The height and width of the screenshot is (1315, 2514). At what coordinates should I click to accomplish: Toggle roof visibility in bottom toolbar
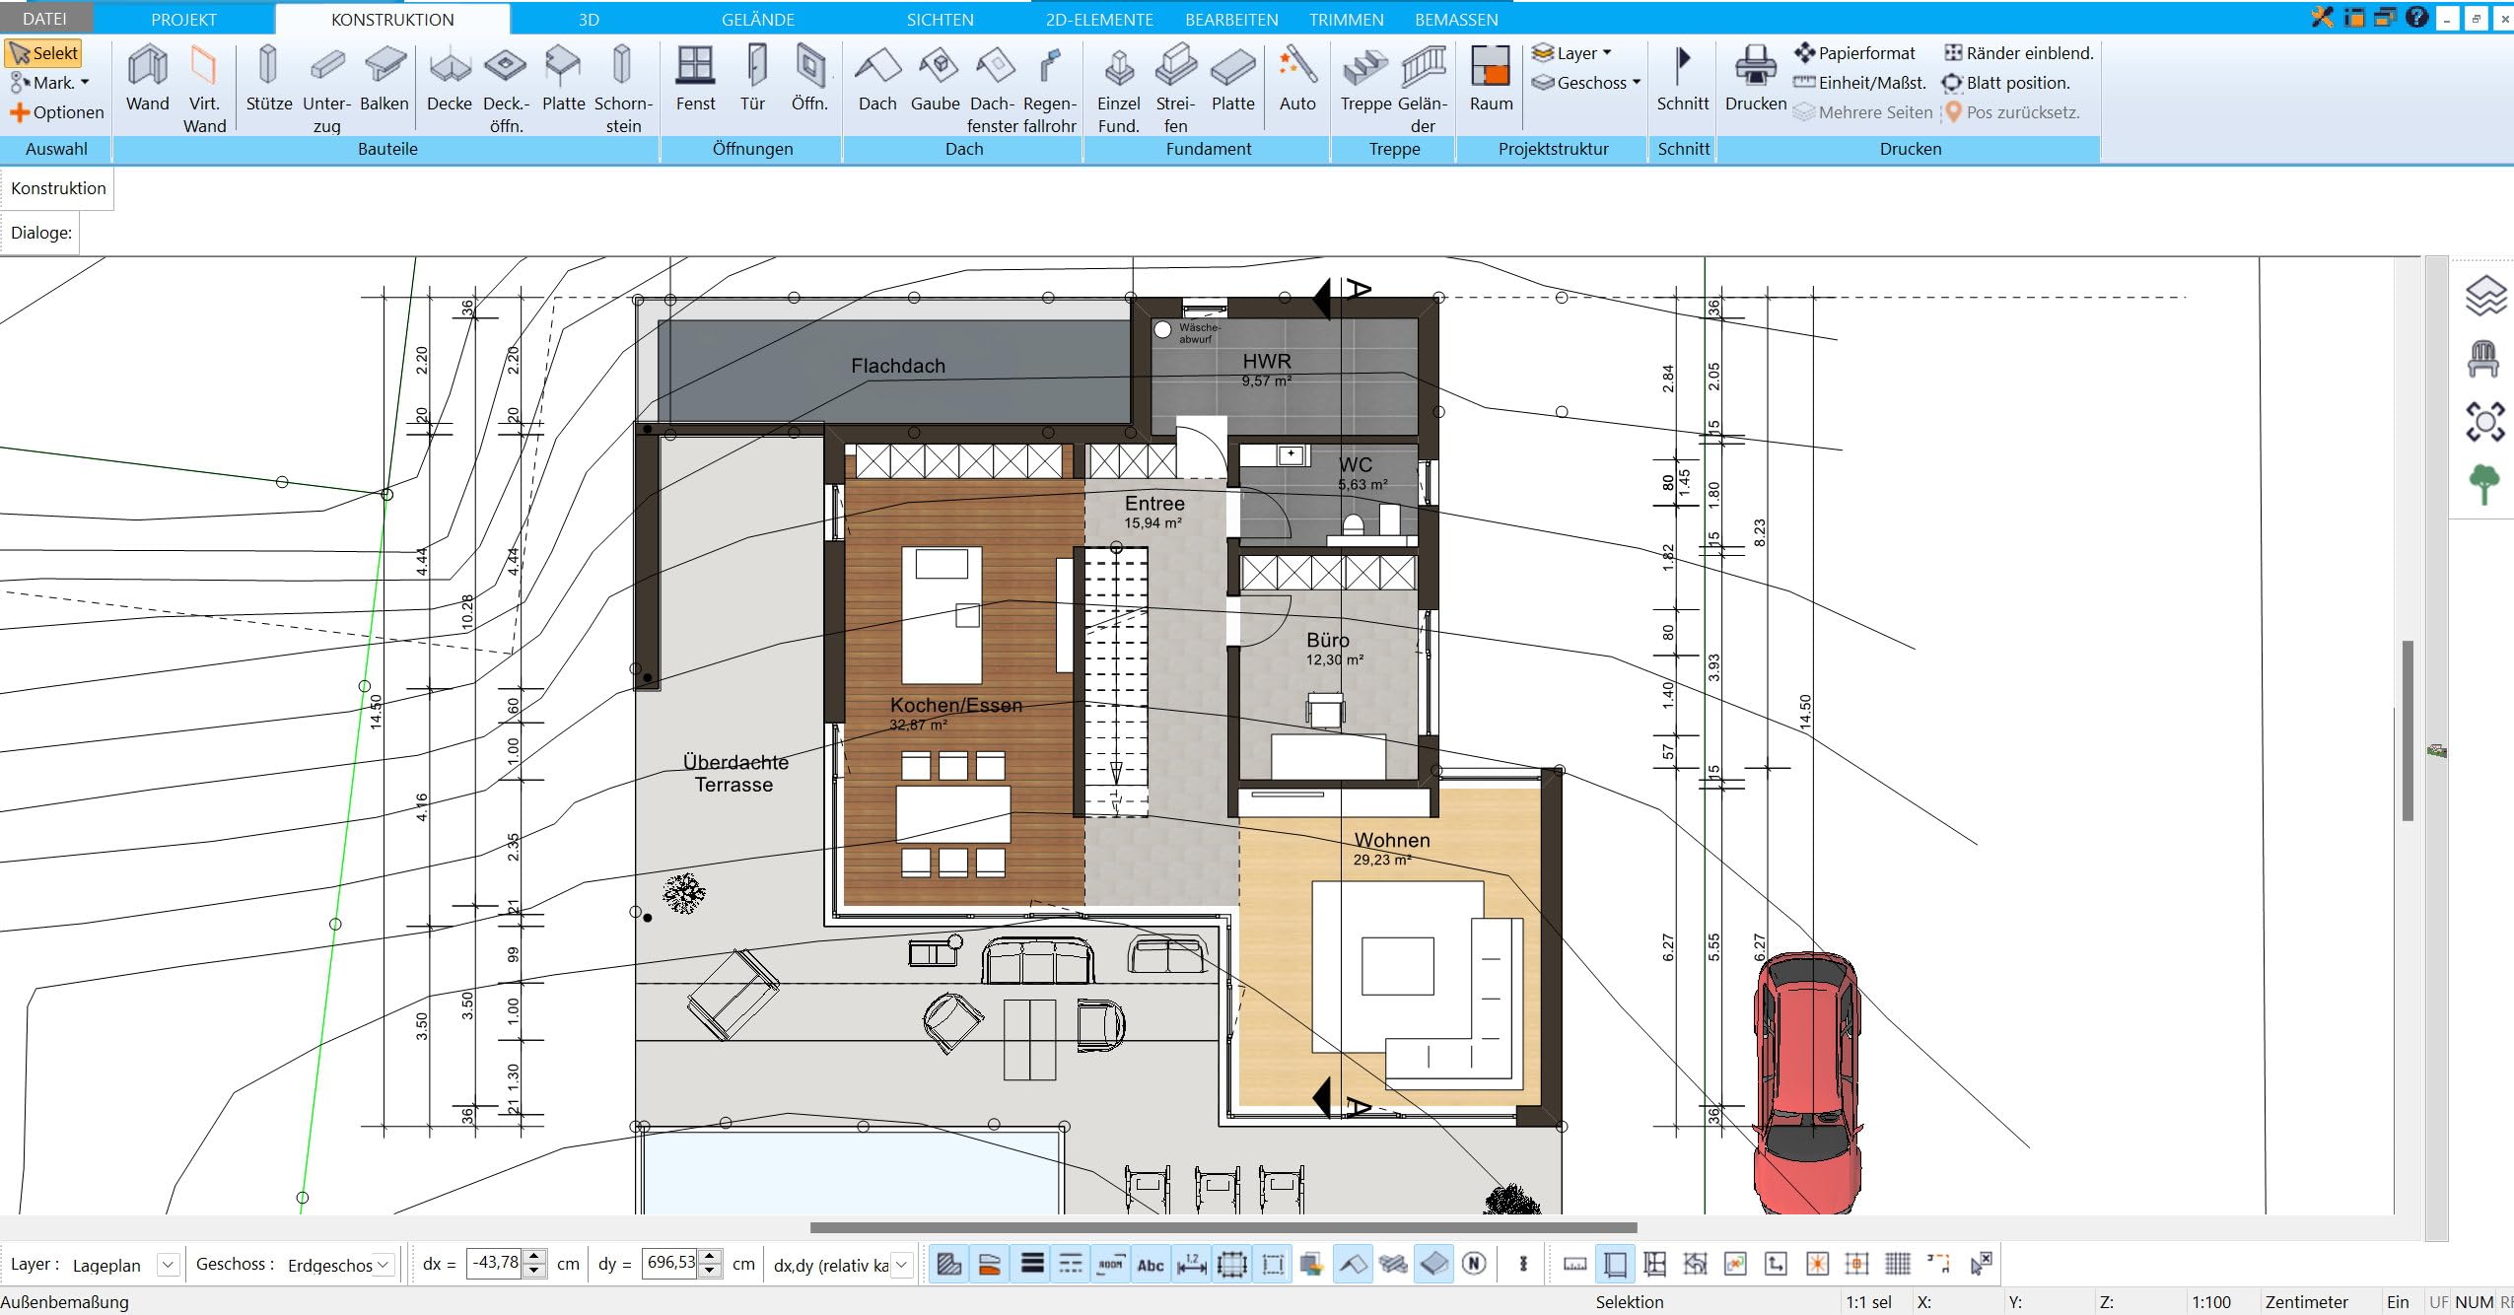[1353, 1264]
